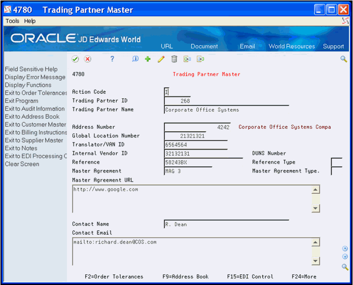Click the F2=Order Tolerances function key
Image resolution: width=353 pixels, height=285 pixels.
[114, 276]
